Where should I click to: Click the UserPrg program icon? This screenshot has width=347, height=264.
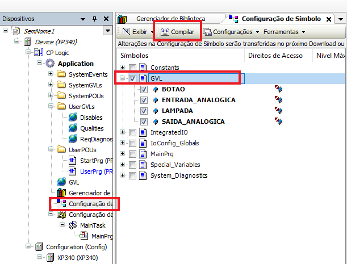click(73, 171)
